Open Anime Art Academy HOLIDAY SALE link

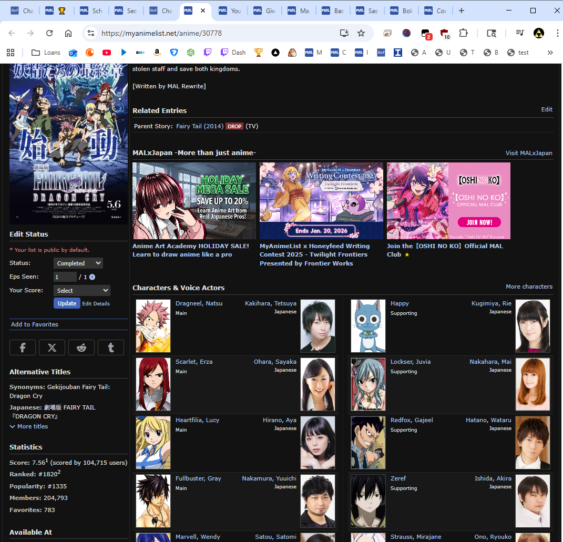click(191, 250)
